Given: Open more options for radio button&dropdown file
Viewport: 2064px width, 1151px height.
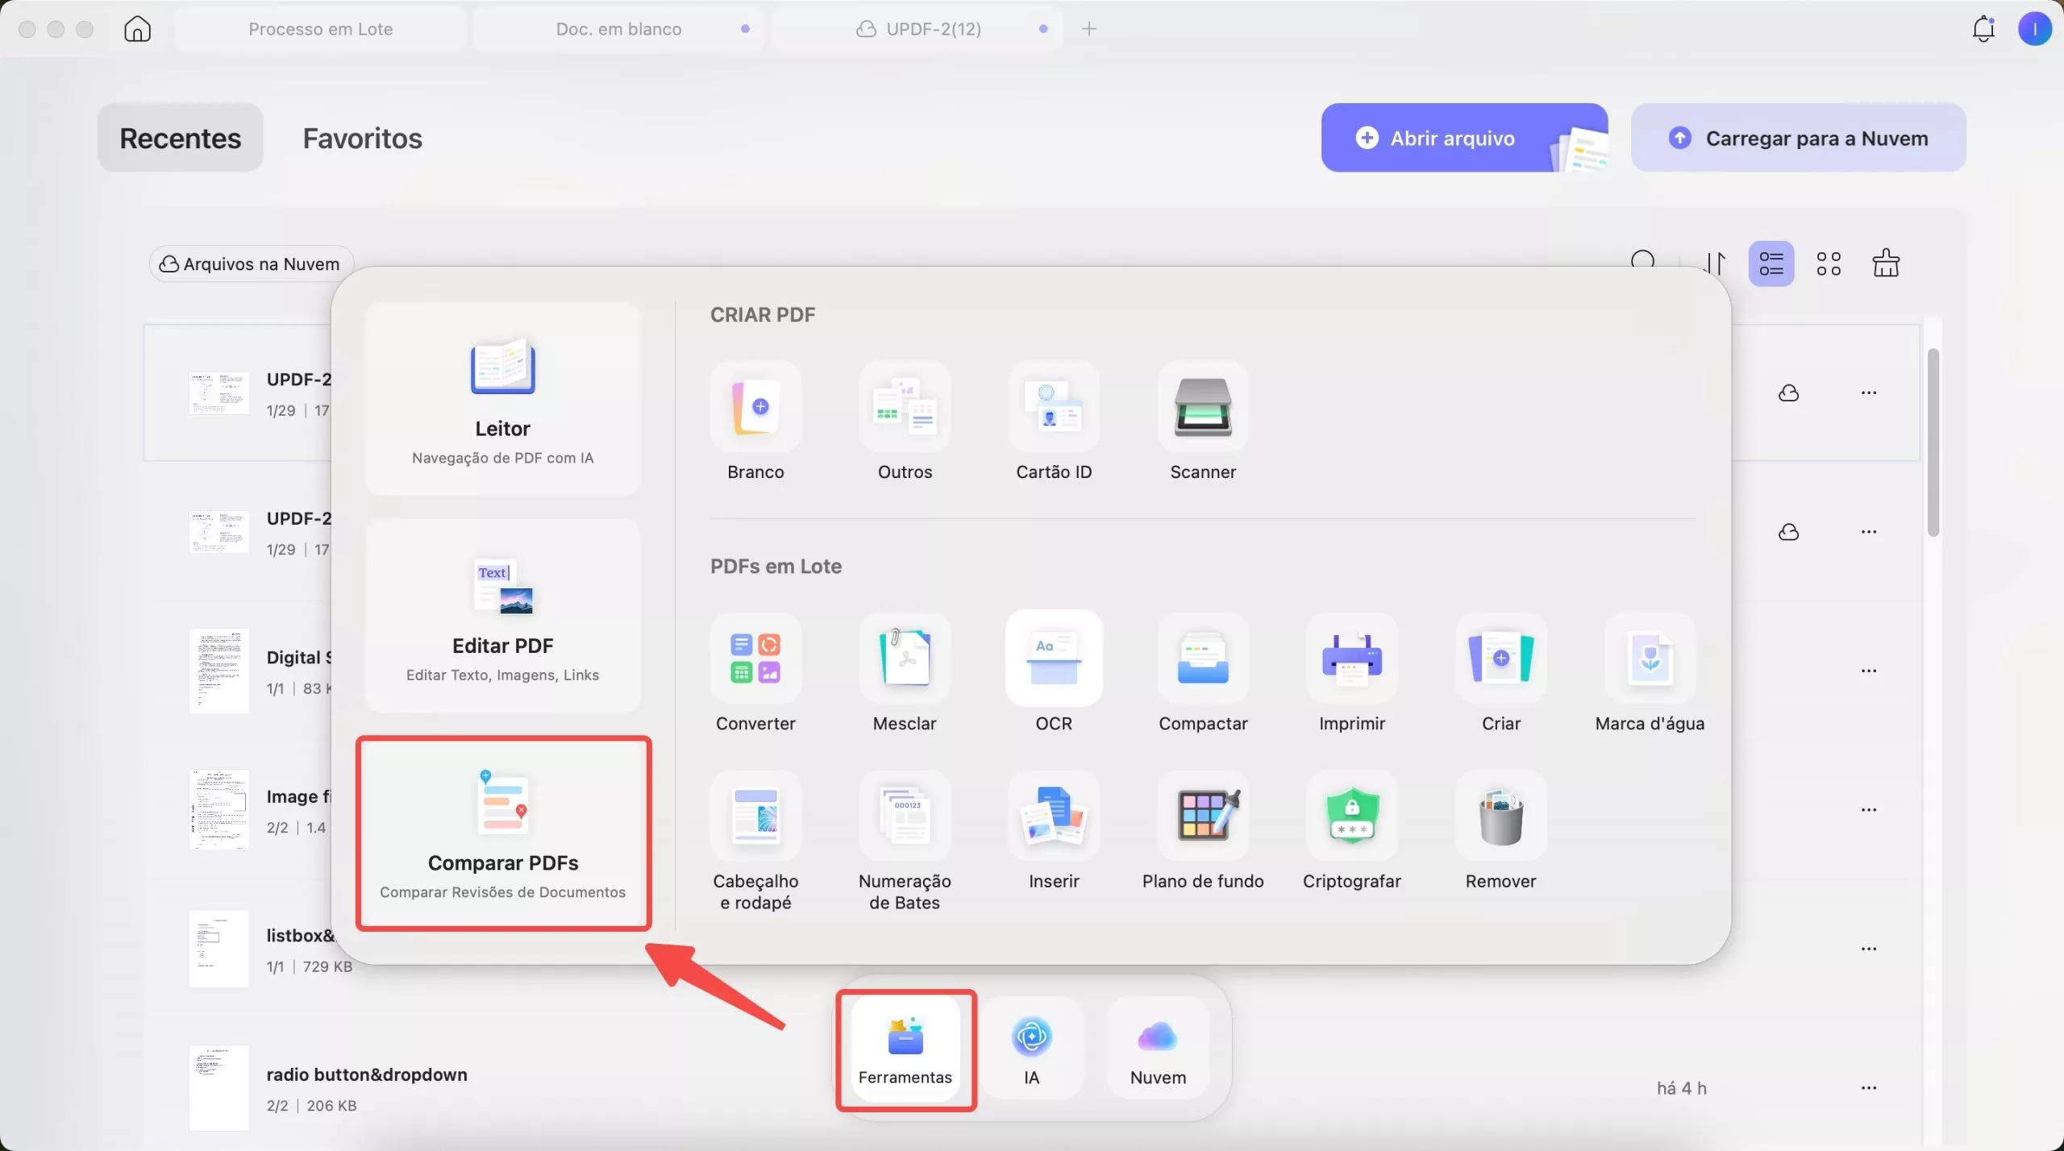Looking at the screenshot, I should coord(1868,1088).
